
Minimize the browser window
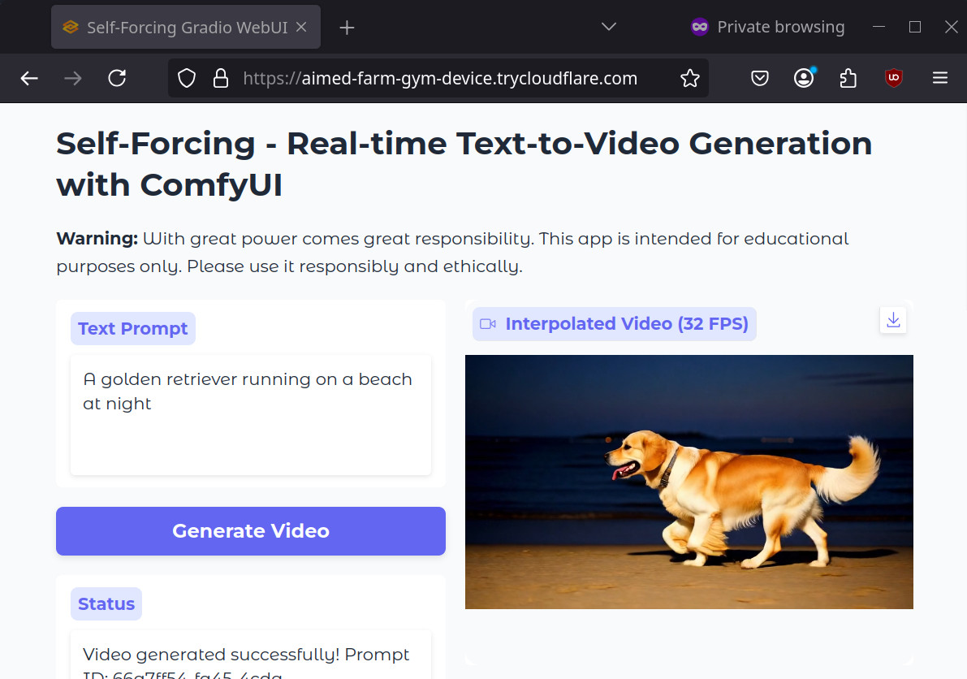point(879,27)
